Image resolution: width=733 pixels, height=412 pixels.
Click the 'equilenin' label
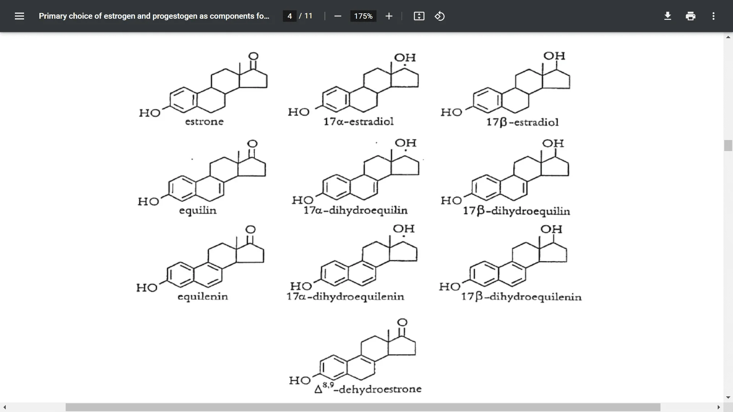(x=203, y=297)
